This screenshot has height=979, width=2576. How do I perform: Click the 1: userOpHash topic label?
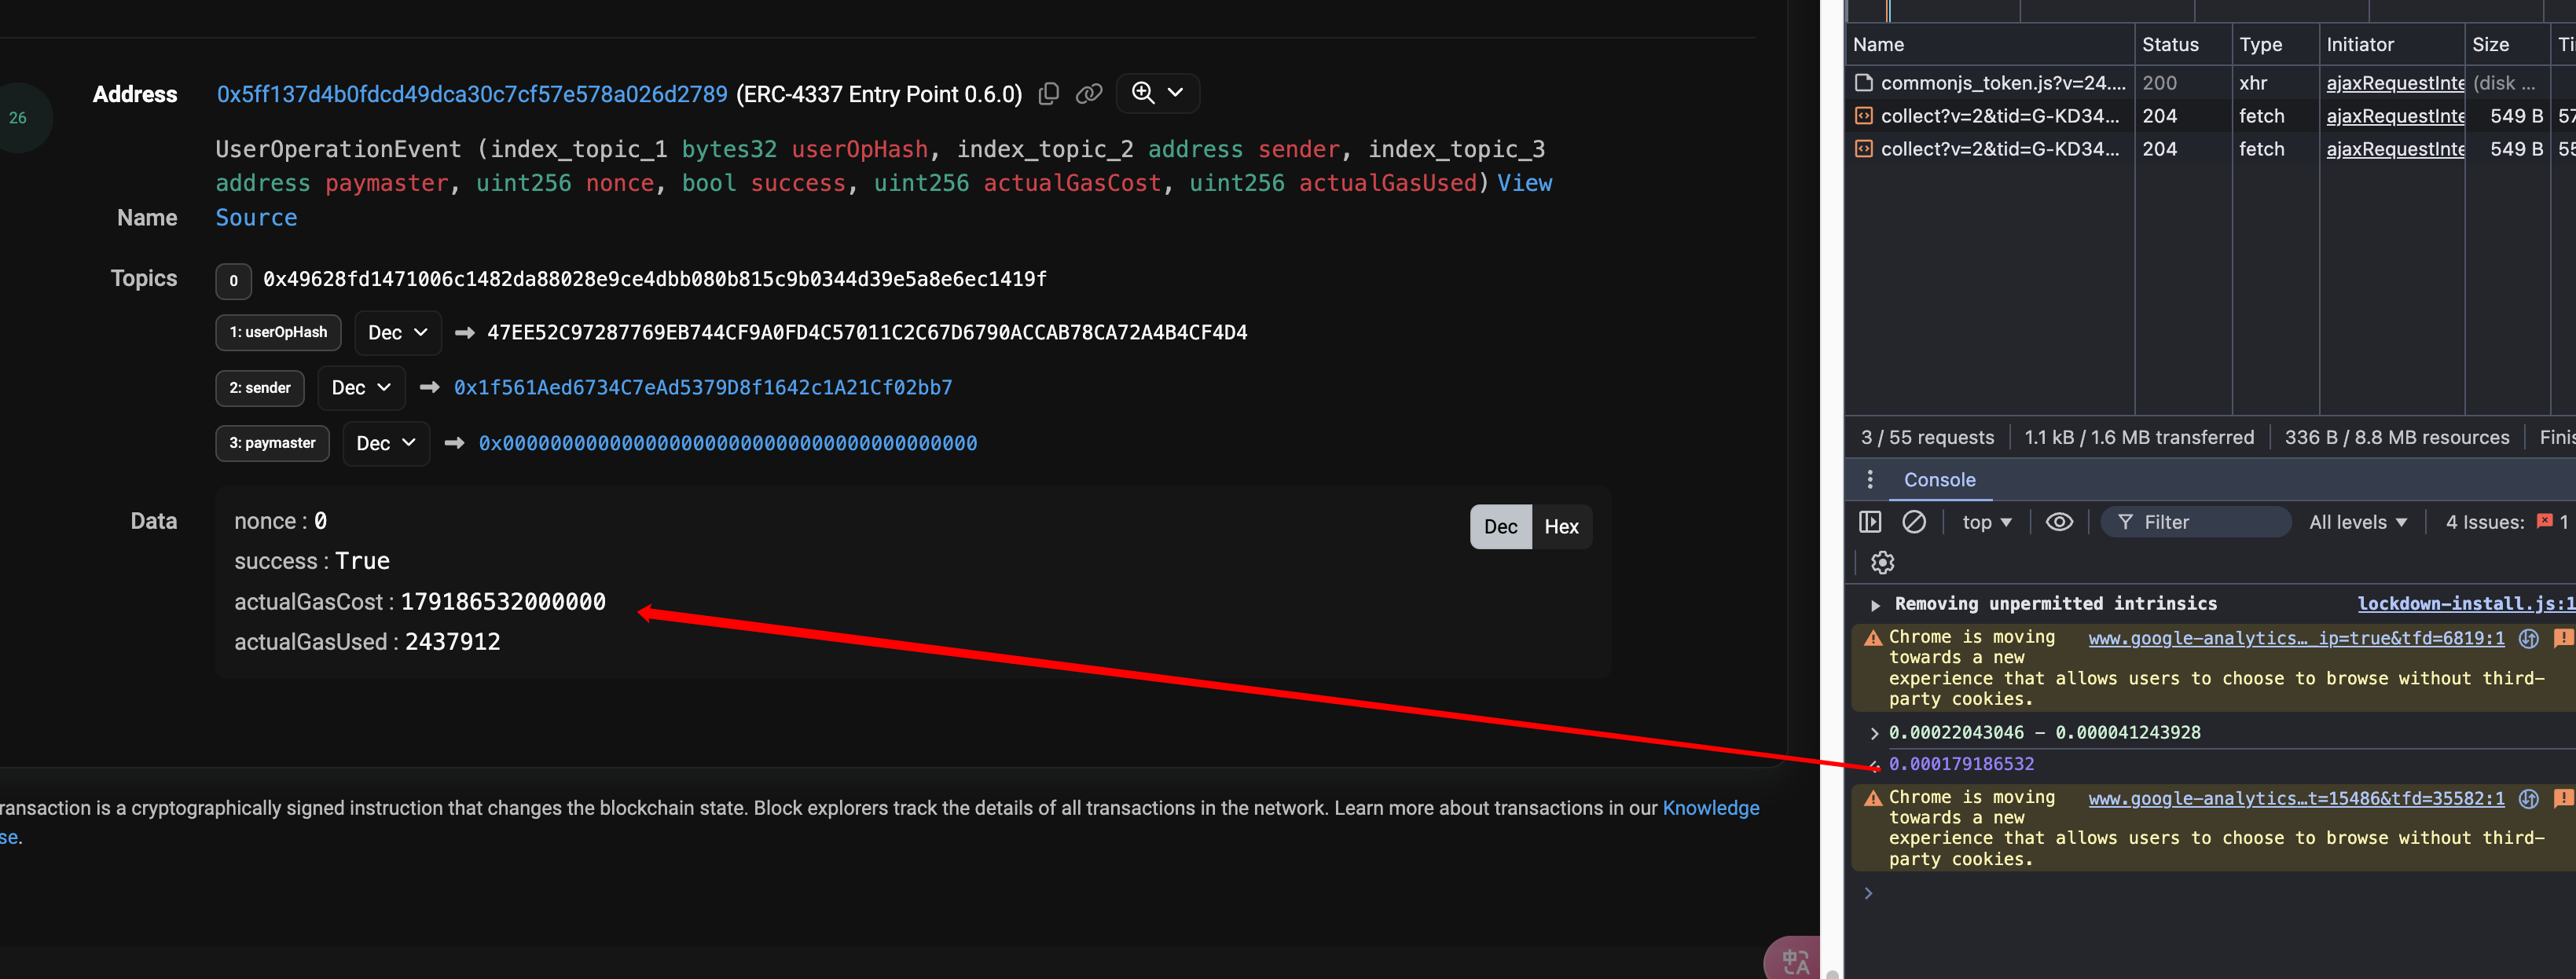pyautogui.click(x=278, y=332)
